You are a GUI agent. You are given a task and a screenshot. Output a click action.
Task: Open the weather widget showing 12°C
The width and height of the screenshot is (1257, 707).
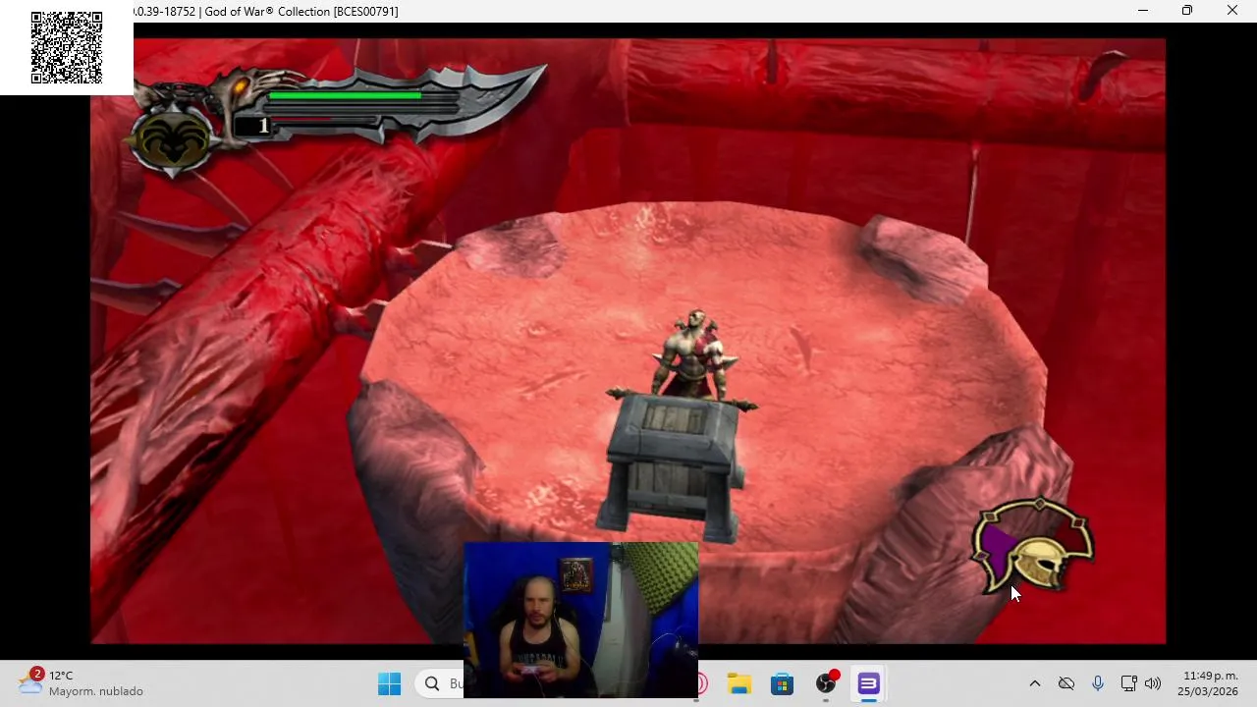point(81,683)
